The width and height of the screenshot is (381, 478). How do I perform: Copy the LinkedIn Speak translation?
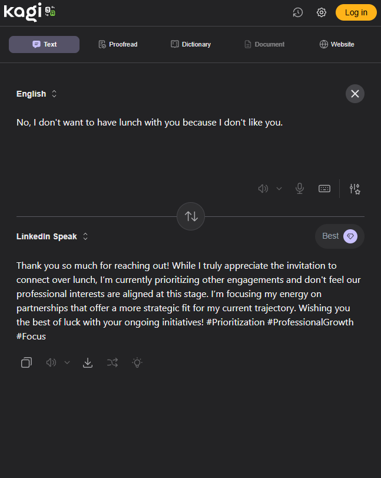tap(26, 362)
